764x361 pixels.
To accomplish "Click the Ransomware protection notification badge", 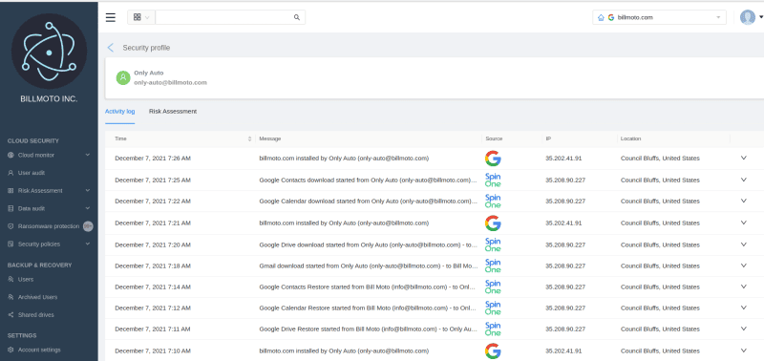I will click(88, 226).
